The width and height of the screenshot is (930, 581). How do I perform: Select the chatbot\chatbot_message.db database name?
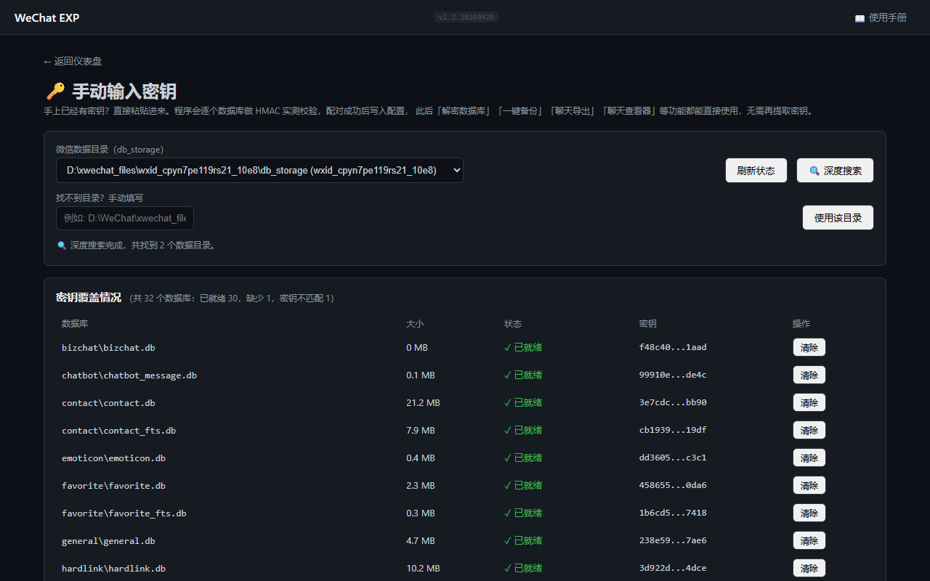pos(129,375)
